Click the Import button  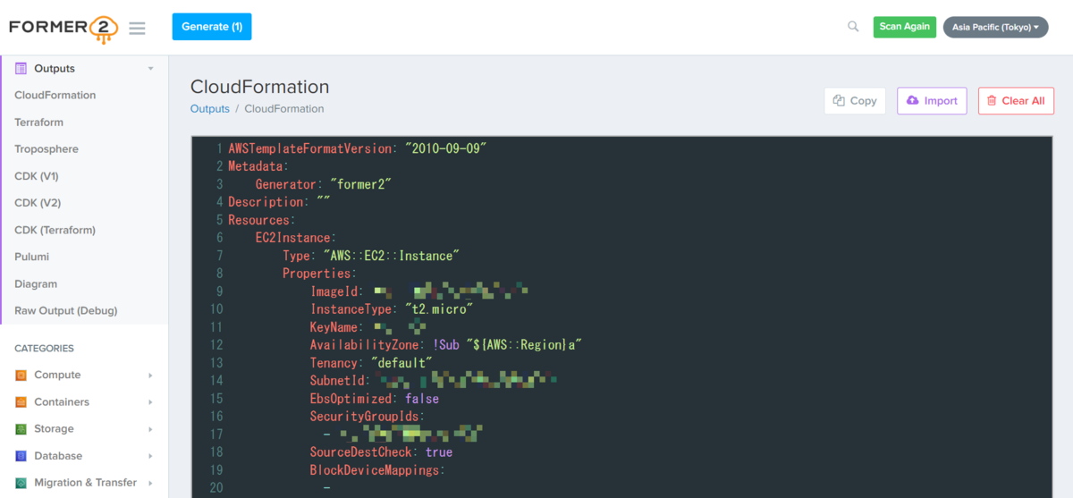932,101
